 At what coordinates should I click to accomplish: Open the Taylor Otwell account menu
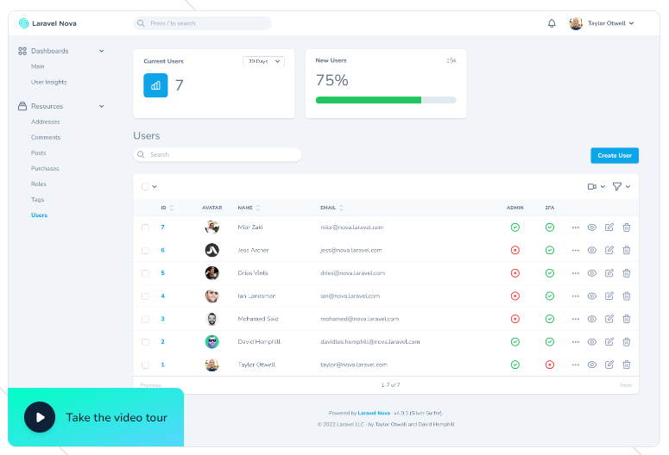point(602,23)
